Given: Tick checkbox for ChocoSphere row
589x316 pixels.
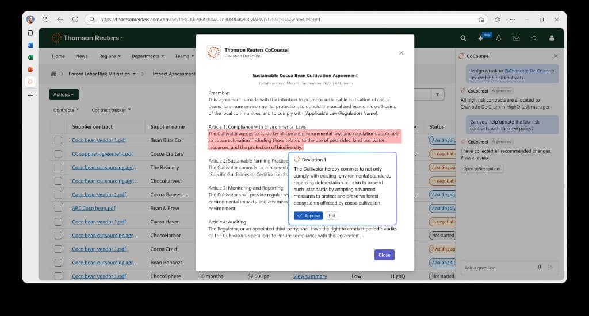Looking at the screenshot, I should tap(58, 276).
